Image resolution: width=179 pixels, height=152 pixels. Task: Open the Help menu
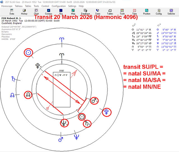(81, 6)
